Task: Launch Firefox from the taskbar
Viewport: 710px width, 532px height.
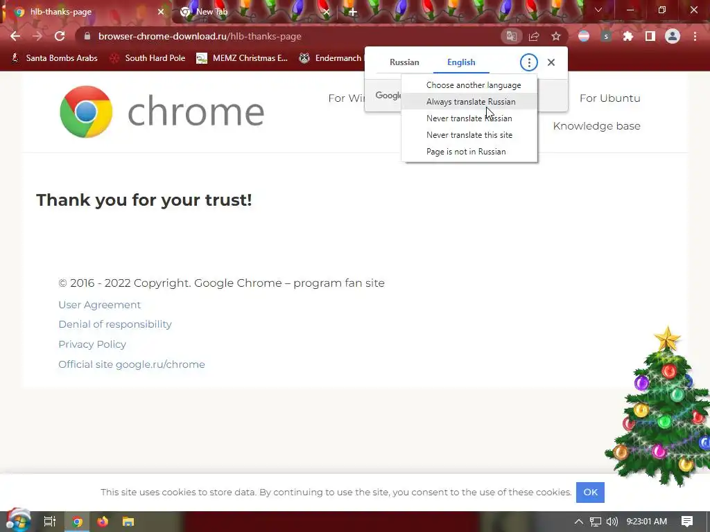Action: [x=103, y=522]
